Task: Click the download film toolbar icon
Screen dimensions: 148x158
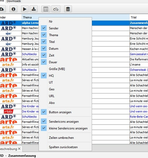Action: (34, 9)
